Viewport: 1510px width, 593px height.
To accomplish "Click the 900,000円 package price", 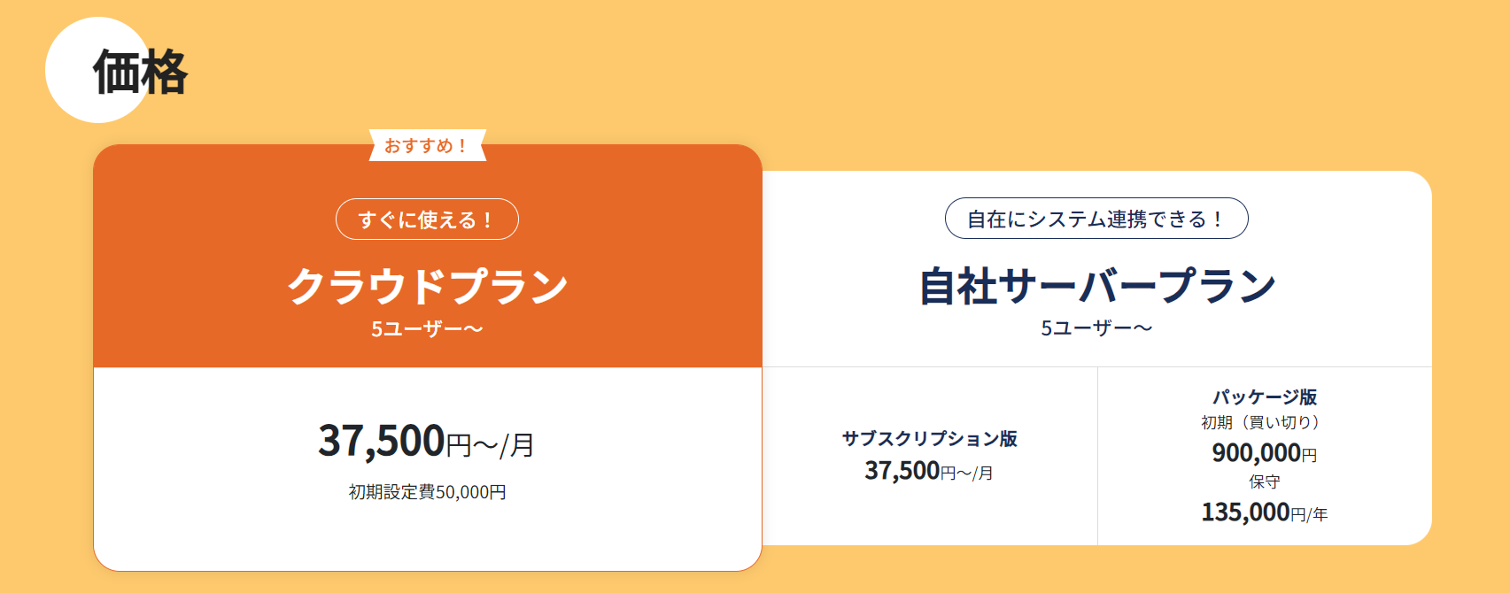I will [1265, 453].
